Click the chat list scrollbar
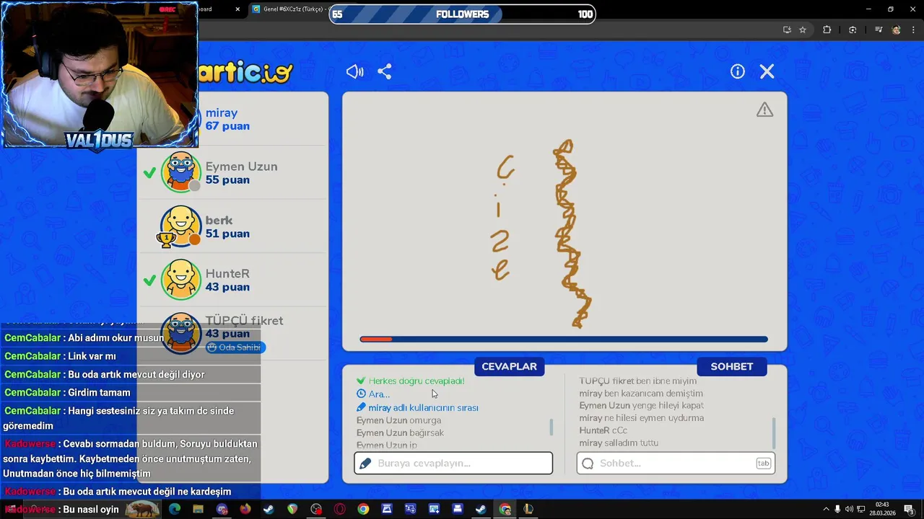 (774, 433)
